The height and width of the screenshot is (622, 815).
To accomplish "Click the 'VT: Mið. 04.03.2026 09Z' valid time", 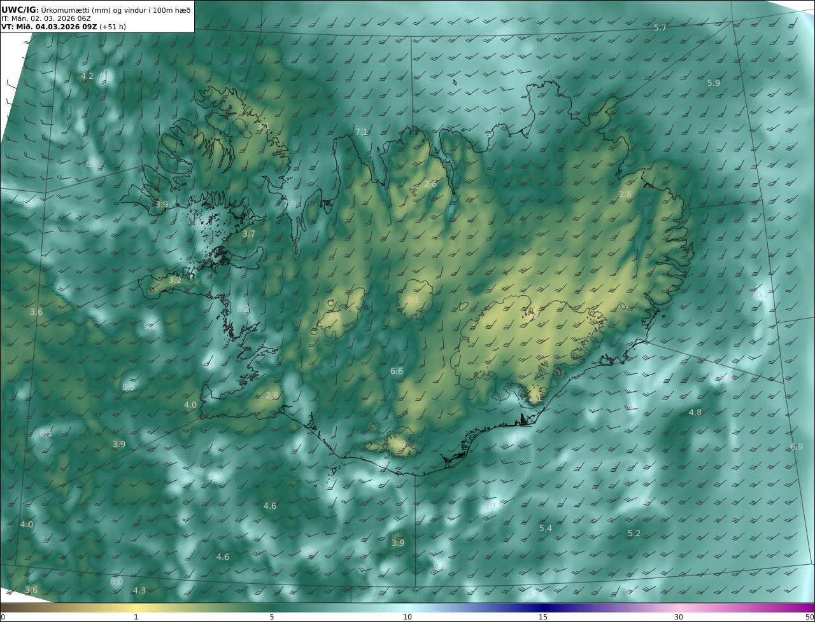I will pos(49,27).
